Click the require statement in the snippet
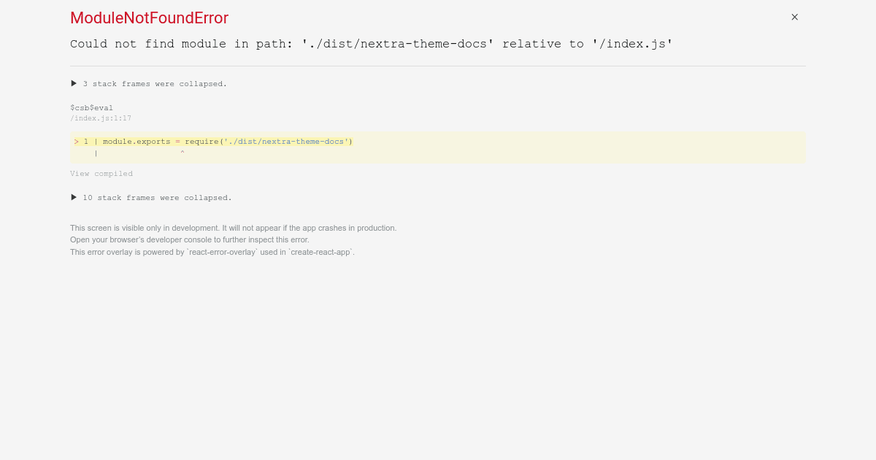Image resolution: width=876 pixels, height=460 pixels. pyautogui.click(x=202, y=141)
